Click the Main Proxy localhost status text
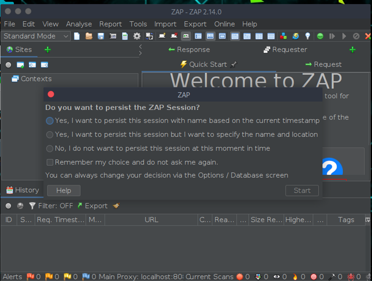This screenshot has width=372, height=281. [141, 277]
